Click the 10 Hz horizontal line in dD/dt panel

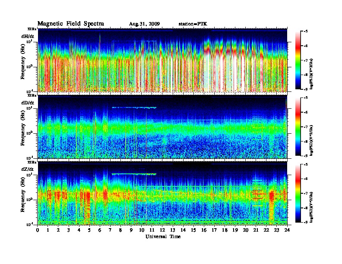(x=134, y=107)
